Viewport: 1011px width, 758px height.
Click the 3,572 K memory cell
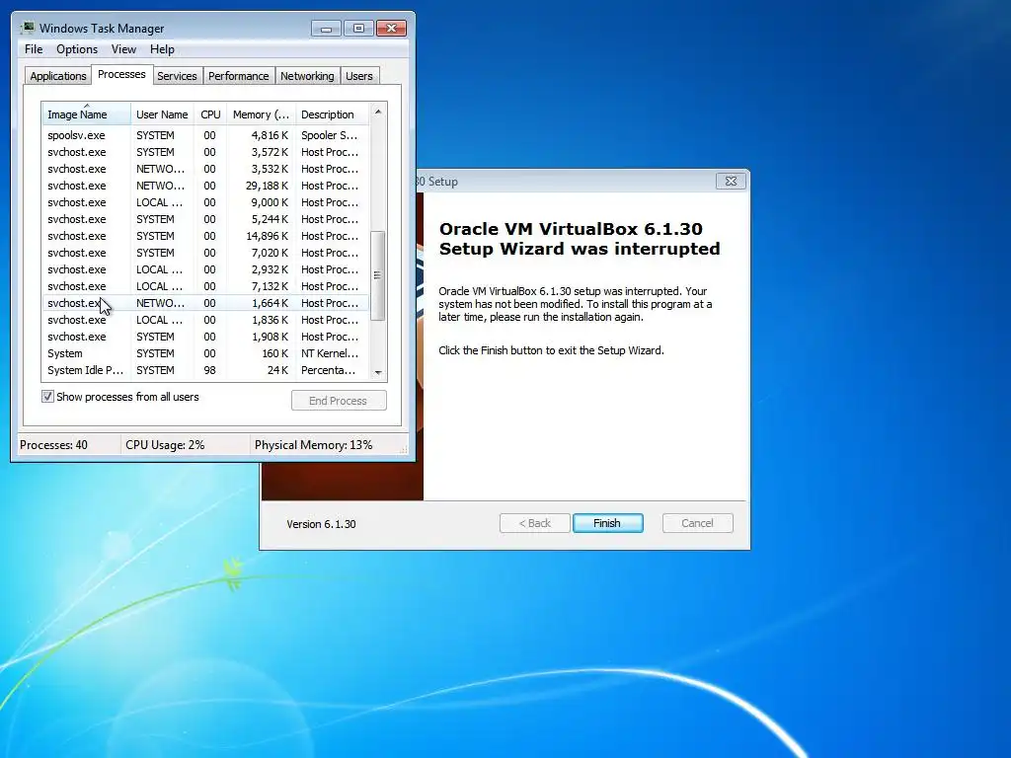tap(270, 152)
